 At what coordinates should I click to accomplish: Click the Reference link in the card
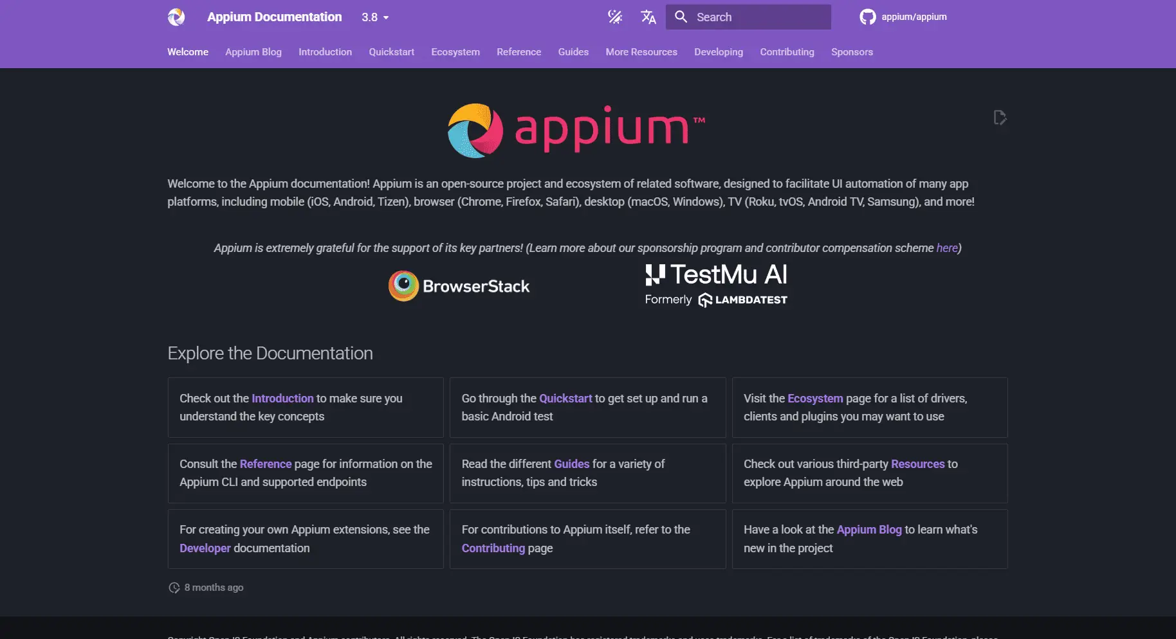coord(266,464)
